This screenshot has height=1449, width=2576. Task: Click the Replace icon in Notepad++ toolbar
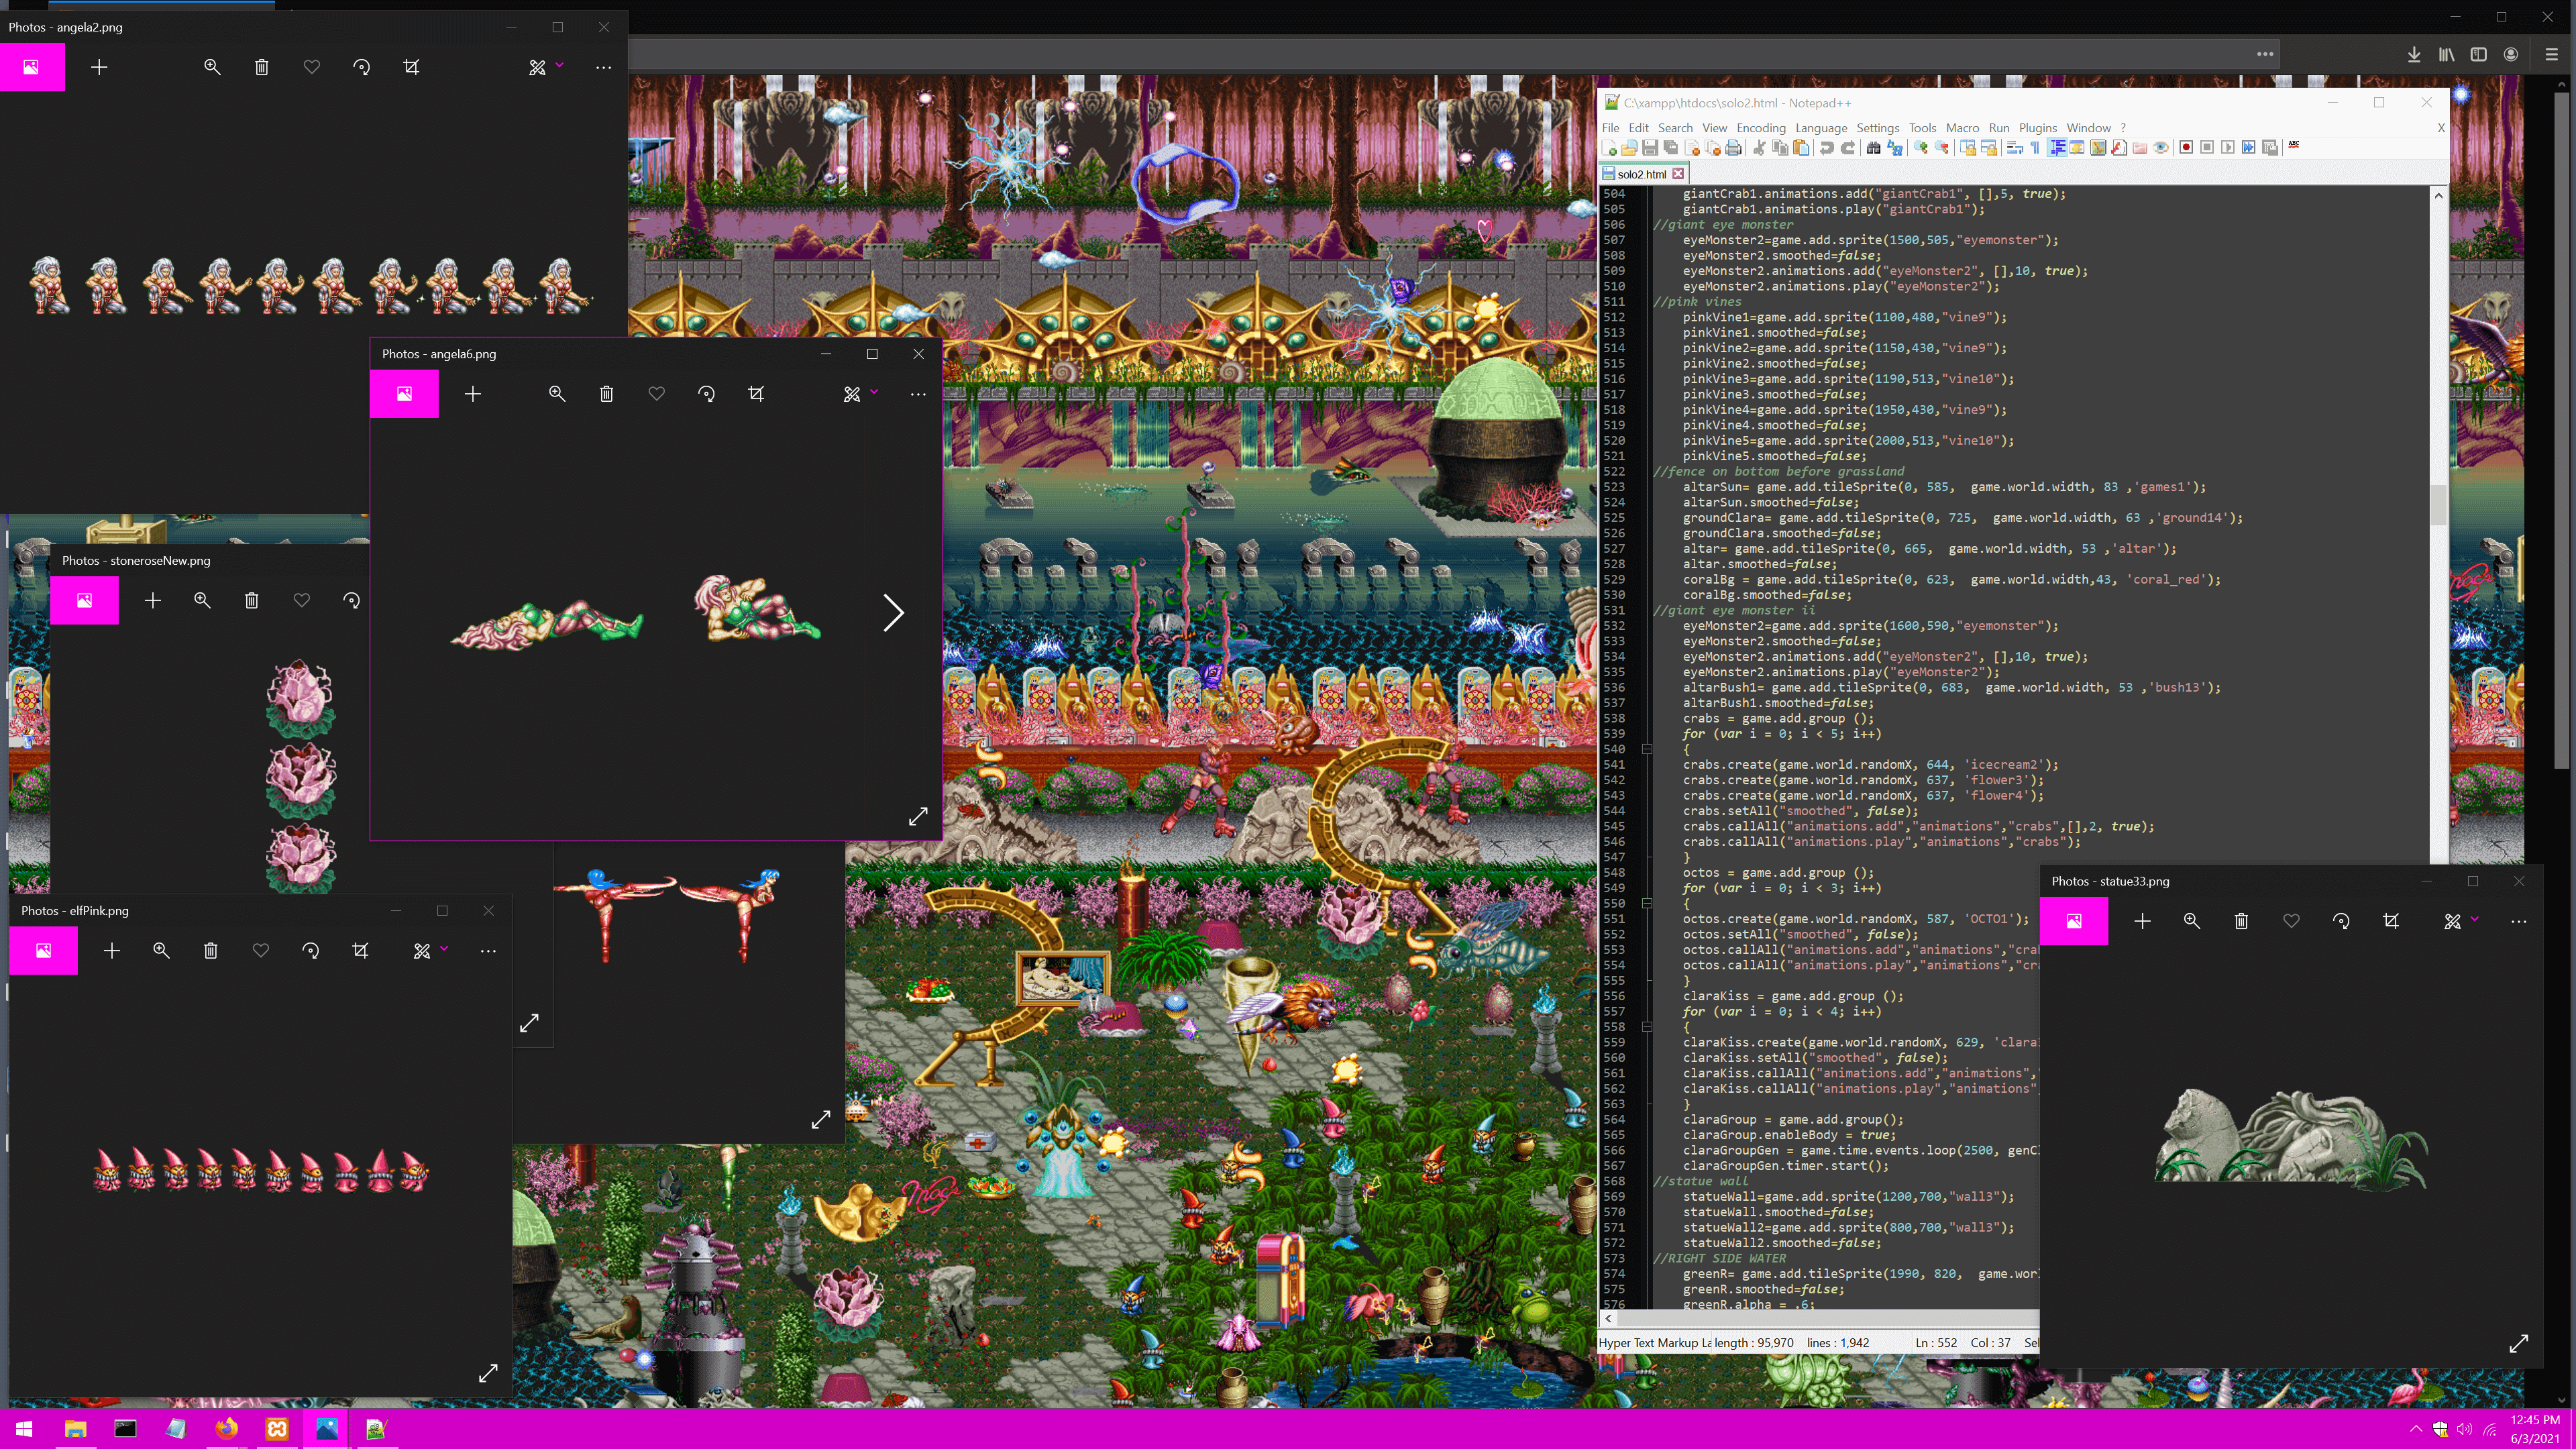1895,148
